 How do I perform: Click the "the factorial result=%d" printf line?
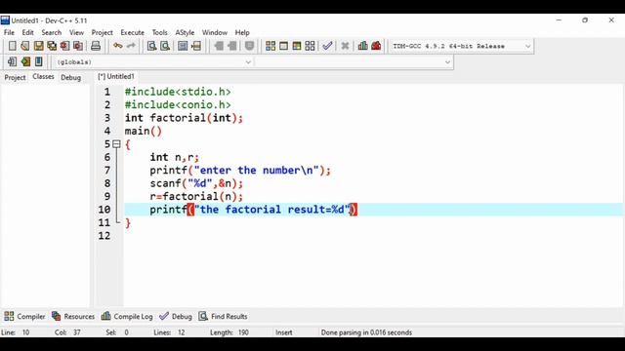[254, 210]
